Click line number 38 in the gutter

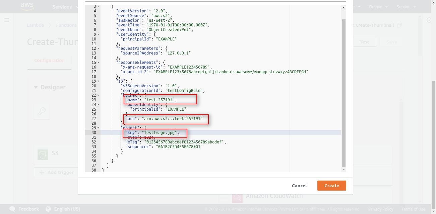pyautogui.click(x=94, y=170)
